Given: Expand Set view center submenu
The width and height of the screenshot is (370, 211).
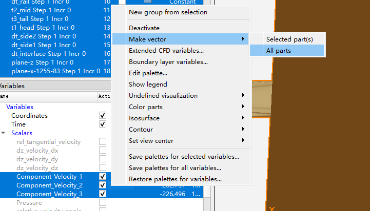Looking at the screenshot, I should [x=151, y=141].
